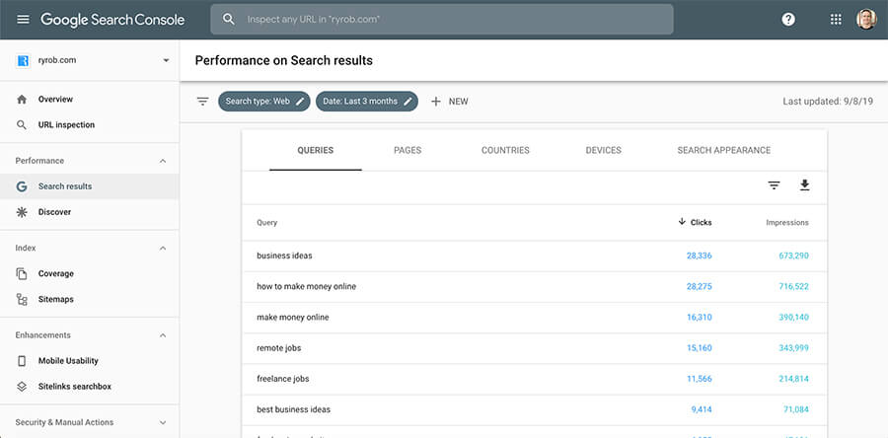Screen dimensions: 888x438
Task: Click the Discover asterisk icon
Action: click(22, 212)
